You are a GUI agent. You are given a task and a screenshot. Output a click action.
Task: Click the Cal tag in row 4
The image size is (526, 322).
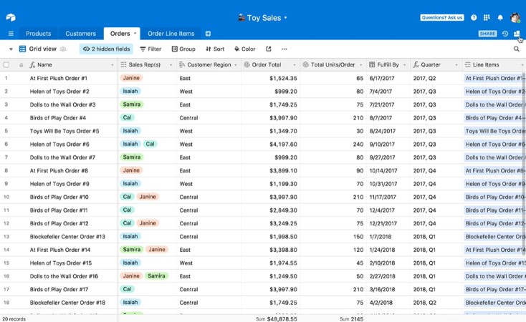coord(127,117)
